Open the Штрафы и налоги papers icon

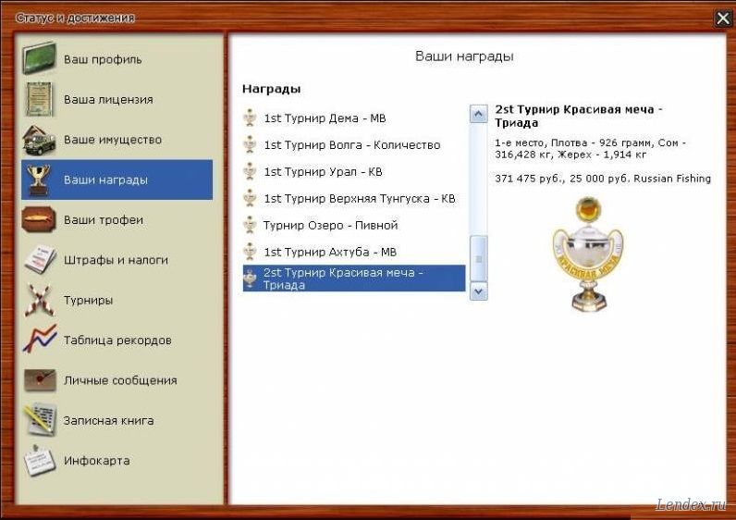[39, 260]
